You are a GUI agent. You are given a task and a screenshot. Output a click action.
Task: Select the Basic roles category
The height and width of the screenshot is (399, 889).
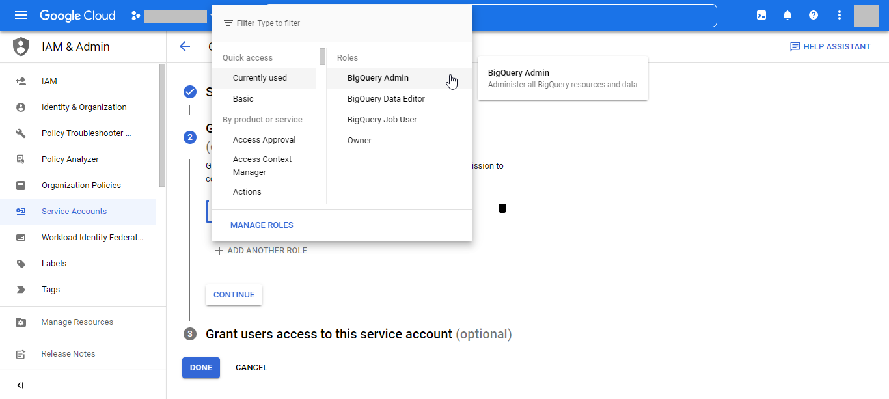pos(243,99)
